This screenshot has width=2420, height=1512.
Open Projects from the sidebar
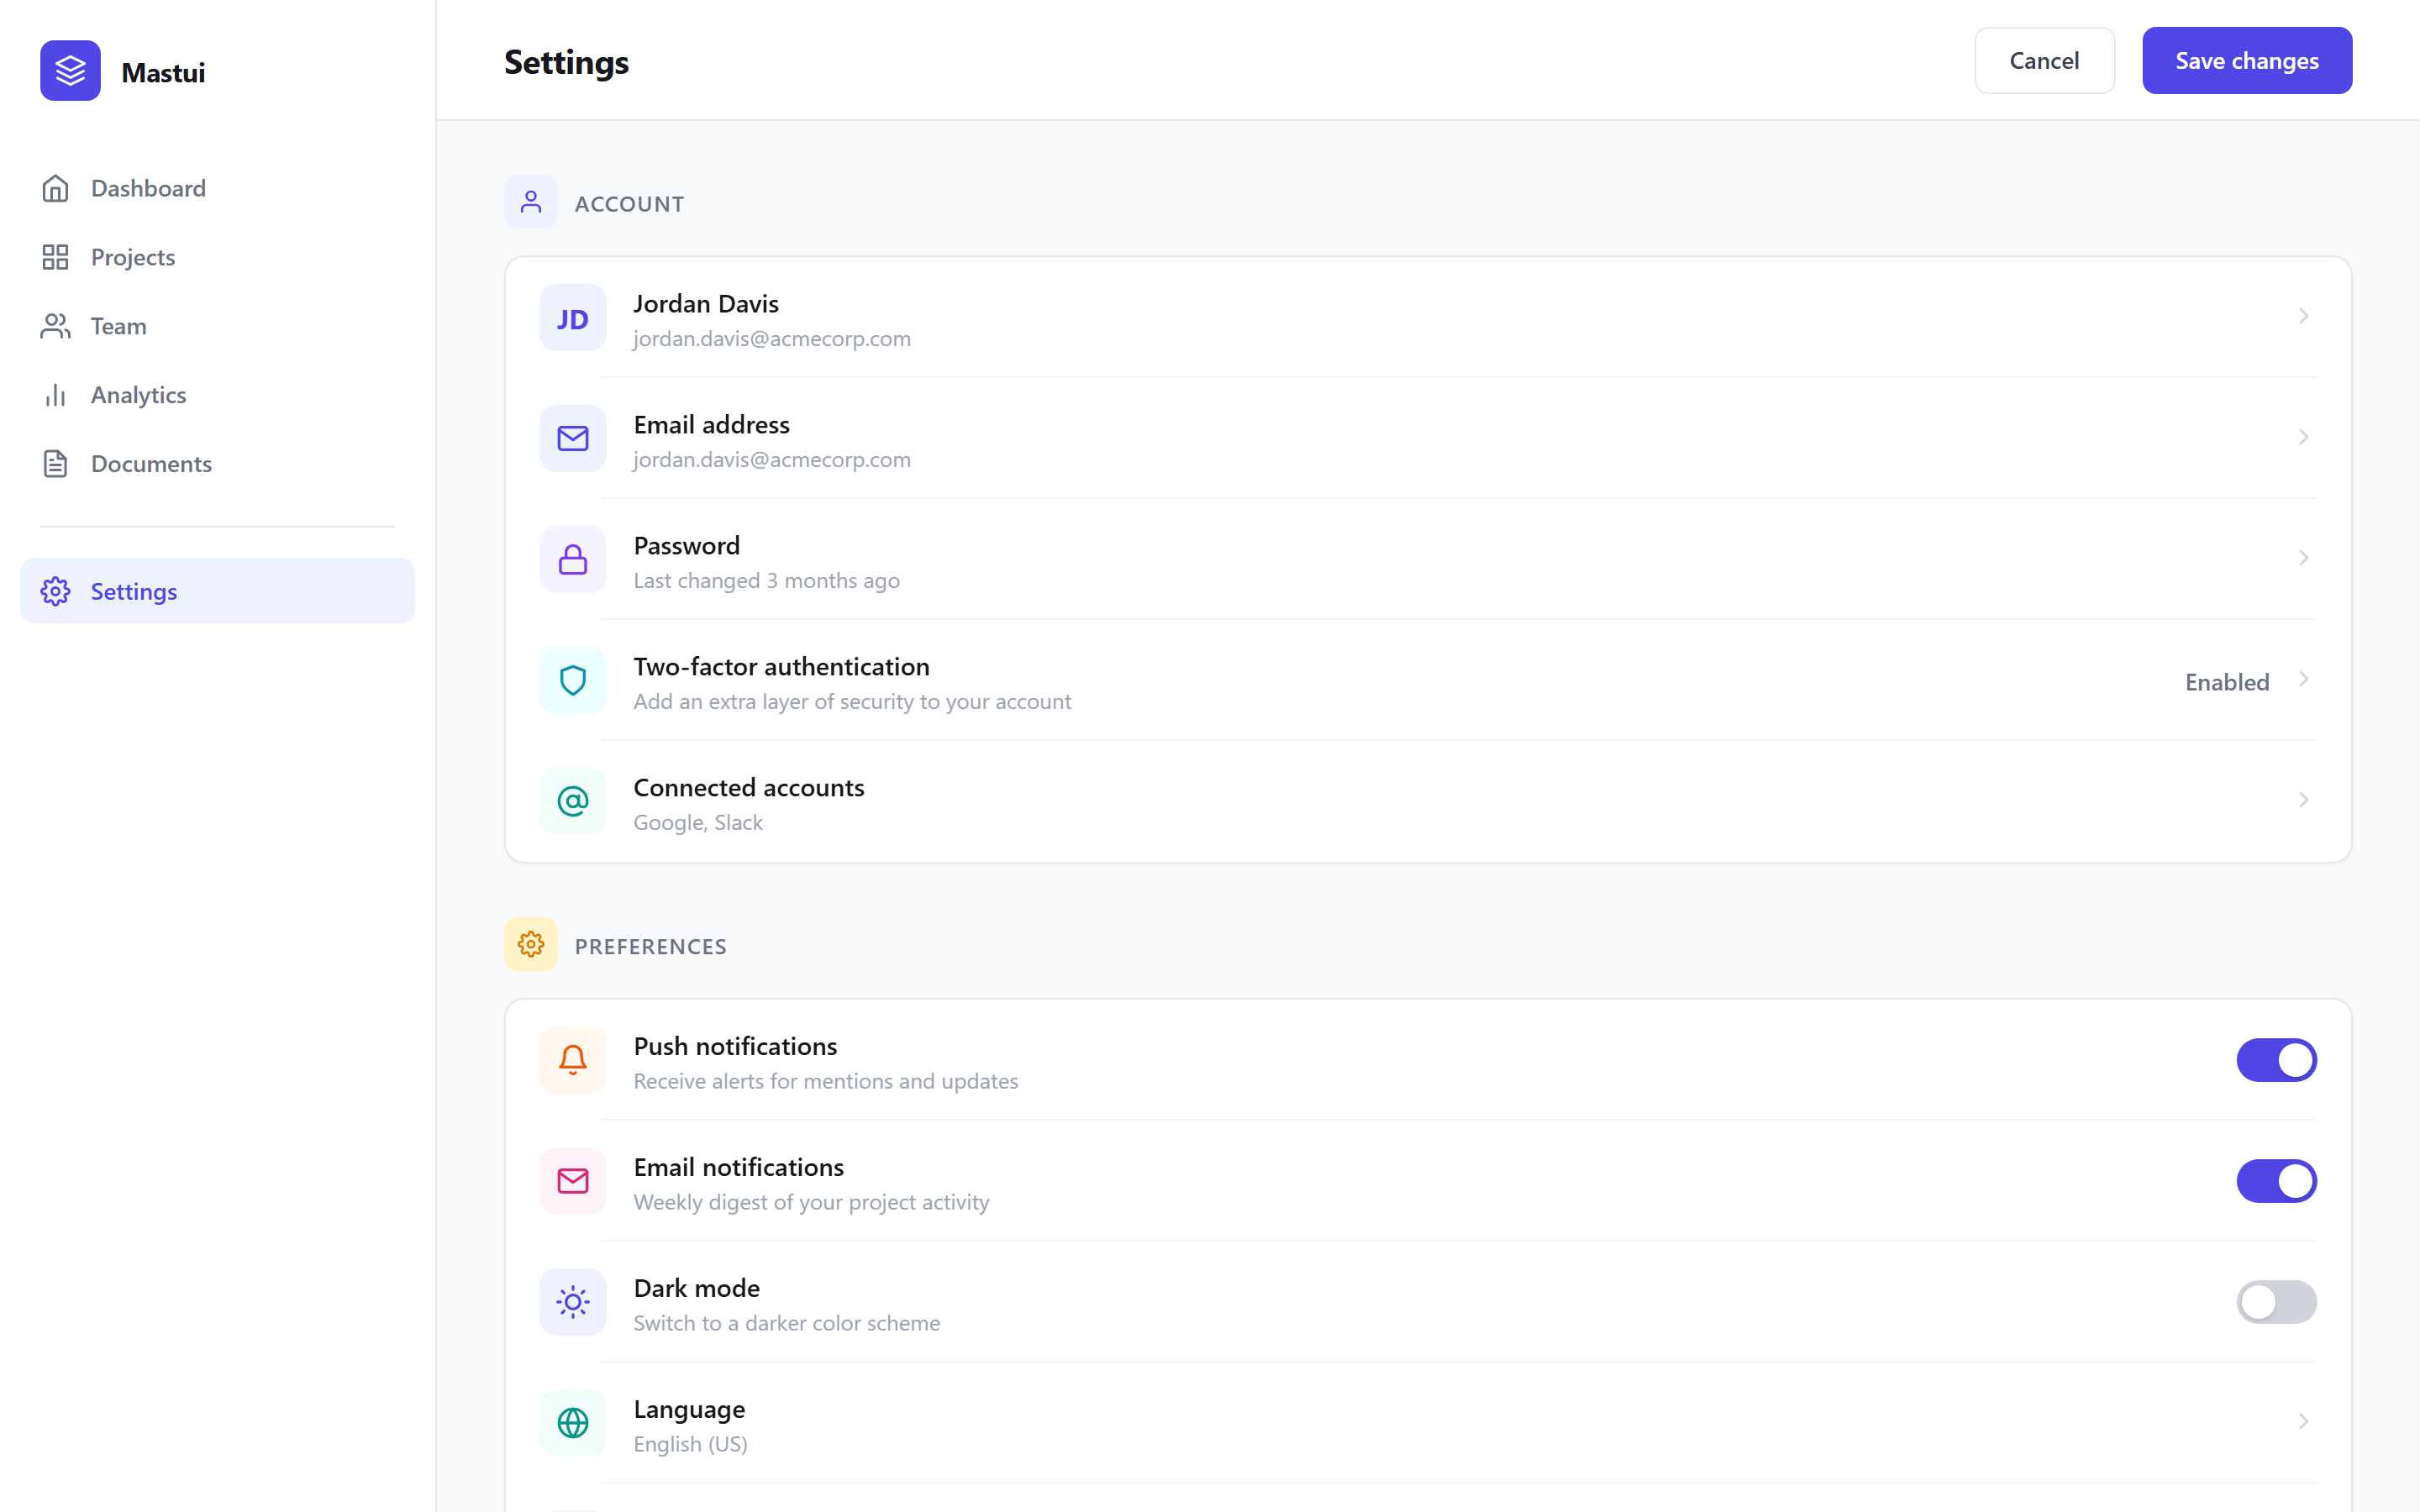[x=217, y=257]
